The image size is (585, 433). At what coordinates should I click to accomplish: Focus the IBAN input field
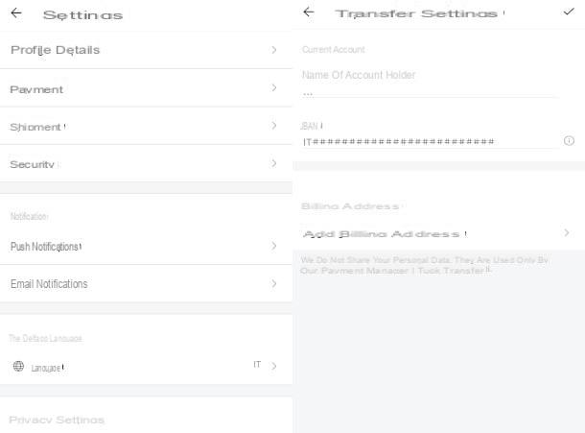431,141
